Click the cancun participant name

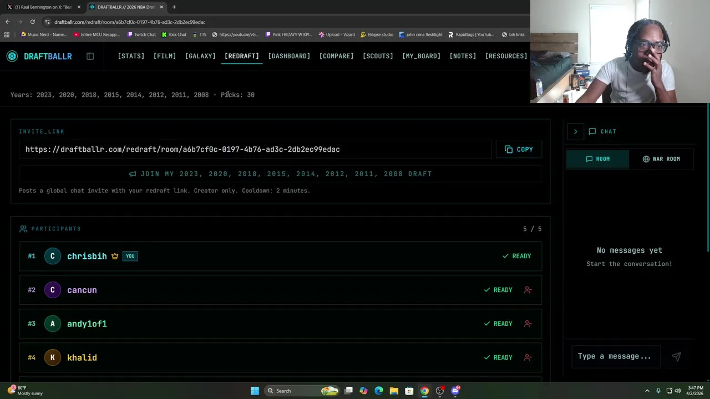(82, 290)
